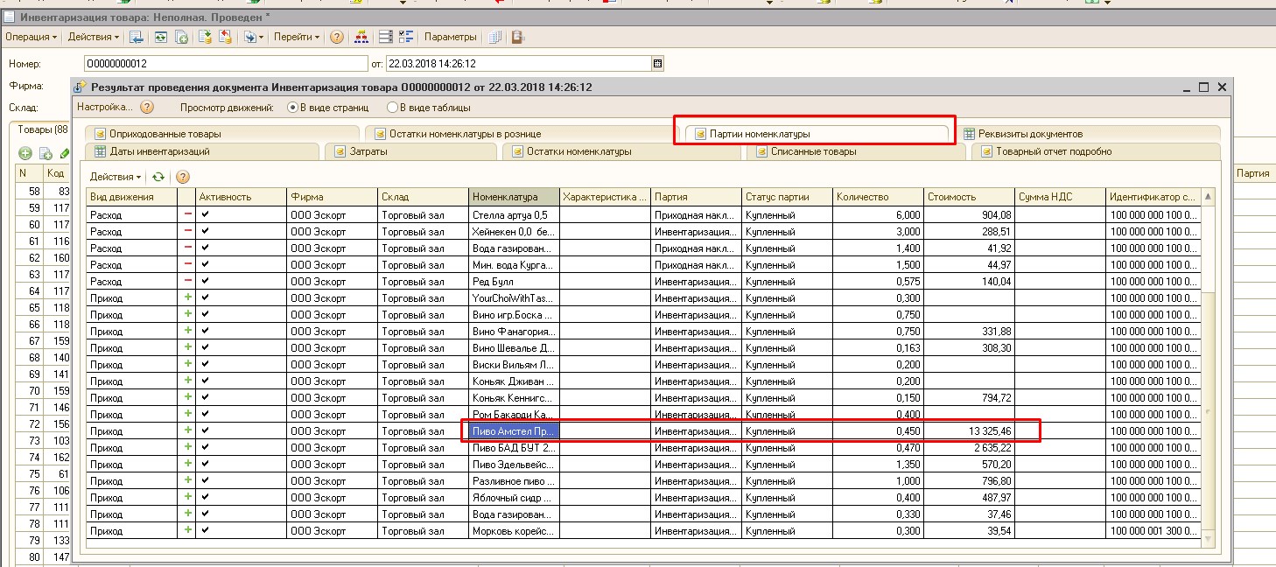1276x567 pixels.
Task: Open the calendar picker beside the date field
Action: click(x=658, y=64)
